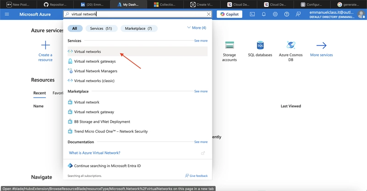This screenshot has height=191, width=367.
Task: Select the All filter pill
Action: [x=75, y=28]
